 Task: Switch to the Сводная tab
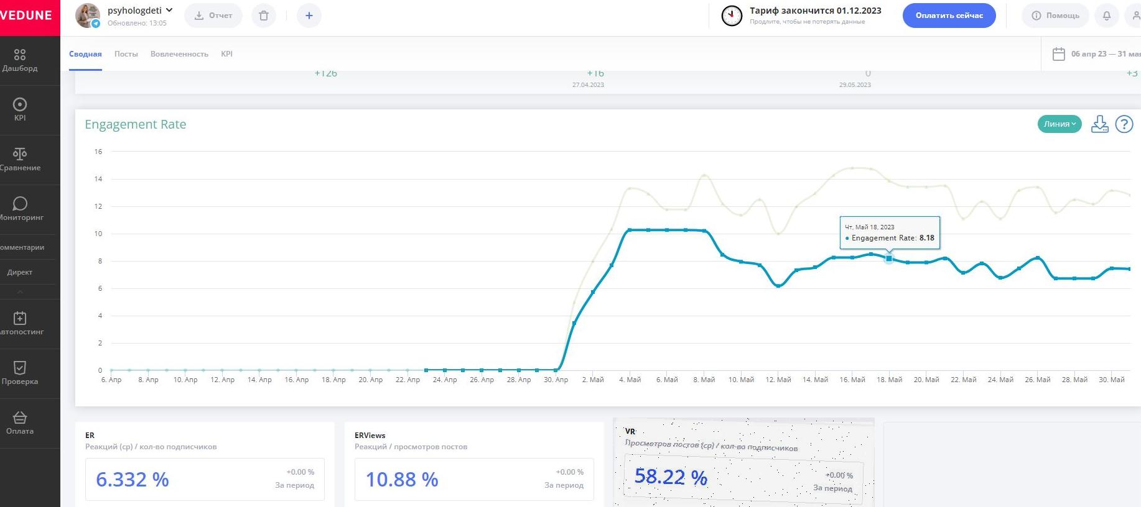(x=85, y=54)
